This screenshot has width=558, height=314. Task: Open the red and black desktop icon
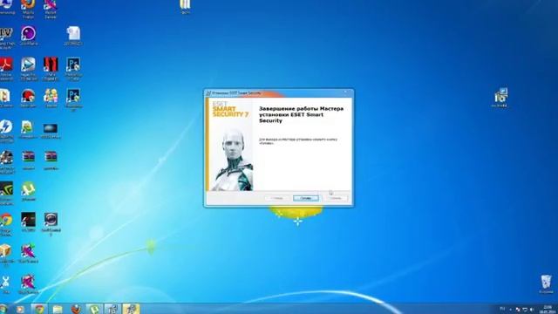pos(51,65)
